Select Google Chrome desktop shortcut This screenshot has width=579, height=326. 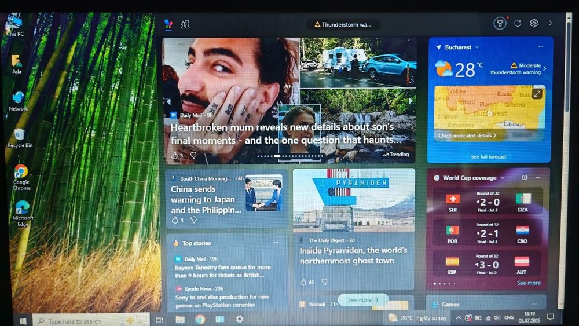pyautogui.click(x=21, y=178)
